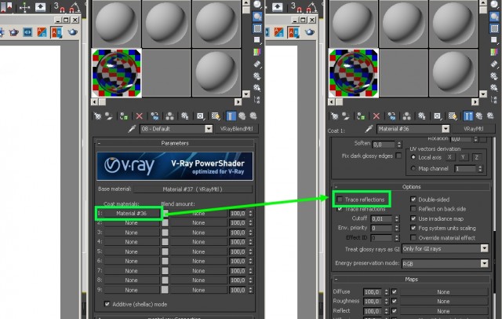
Task: Click Put to Library icon in right panel
Action: pyautogui.click(x=422, y=115)
